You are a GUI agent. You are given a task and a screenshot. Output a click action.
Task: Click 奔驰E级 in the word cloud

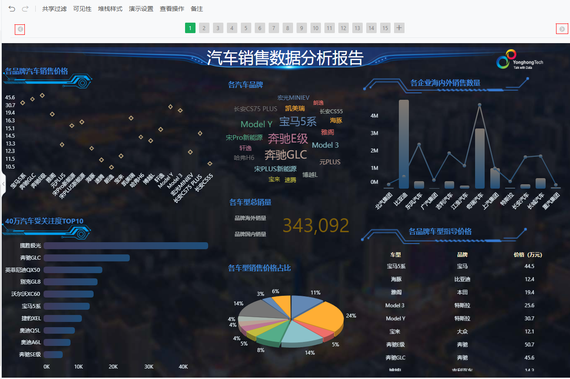(x=288, y=139)
